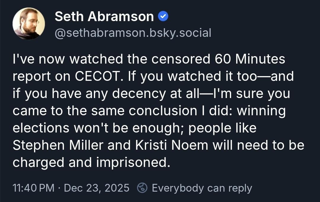Screen dimensions: 320x202
Task: Open the @sethabramson.bsky.social handle link
Action: pos(133,33)
